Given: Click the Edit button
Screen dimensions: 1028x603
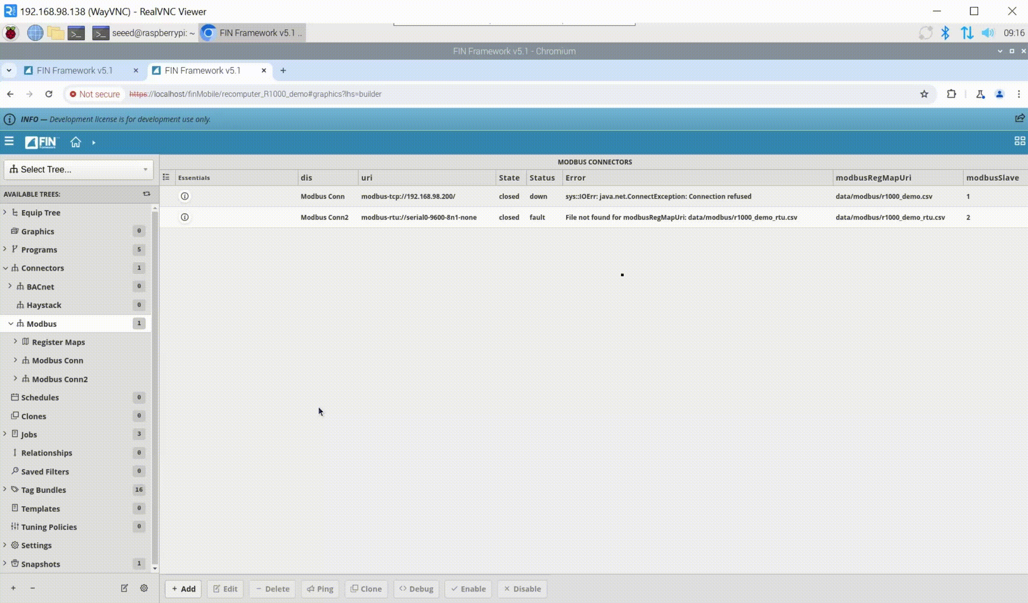Looking at the screenshot, I should pos(225,589).
